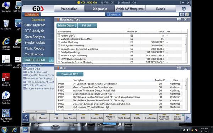213x133 pixels.
Task: Open the Setup wrench icon
Action: tap(26, 118)
